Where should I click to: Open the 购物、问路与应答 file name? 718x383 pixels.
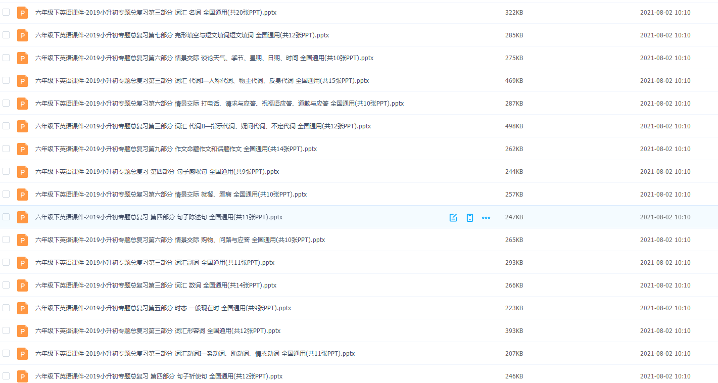click(x=180, y=240)
